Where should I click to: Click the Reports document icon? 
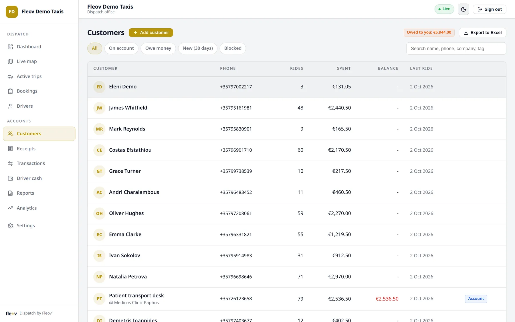[x=10, y=193]
